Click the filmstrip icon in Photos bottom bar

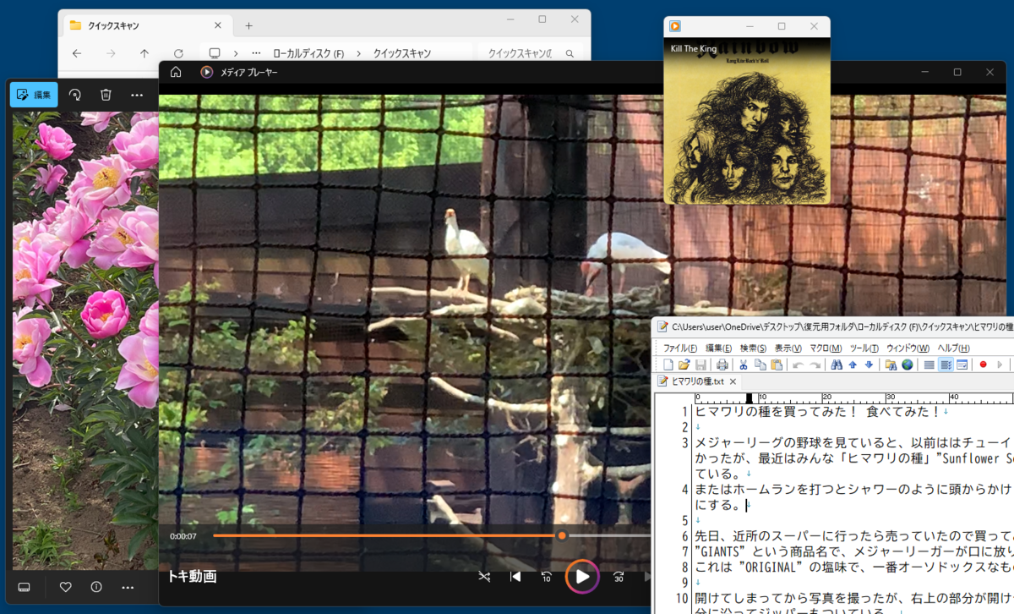click(25, 587)
